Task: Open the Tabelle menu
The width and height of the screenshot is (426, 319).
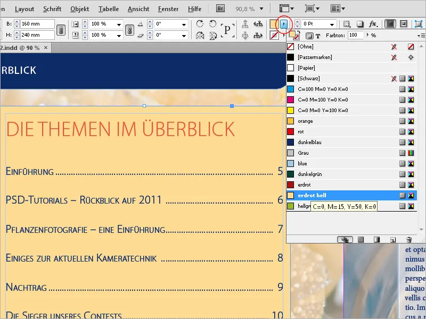Action: tap(109, 9)
